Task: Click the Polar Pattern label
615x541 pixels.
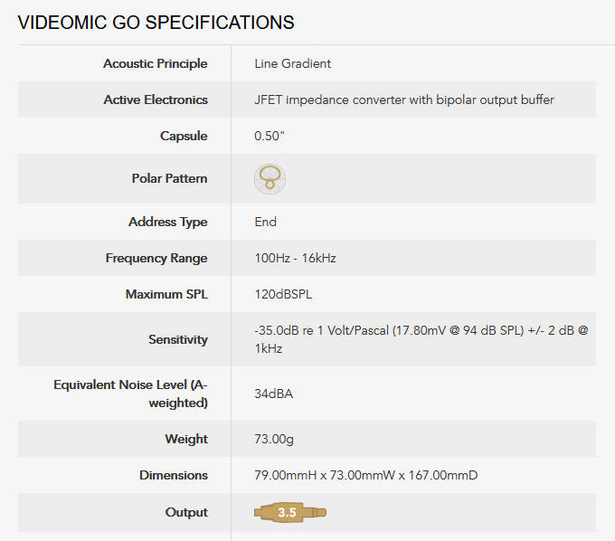Action: 169,178
